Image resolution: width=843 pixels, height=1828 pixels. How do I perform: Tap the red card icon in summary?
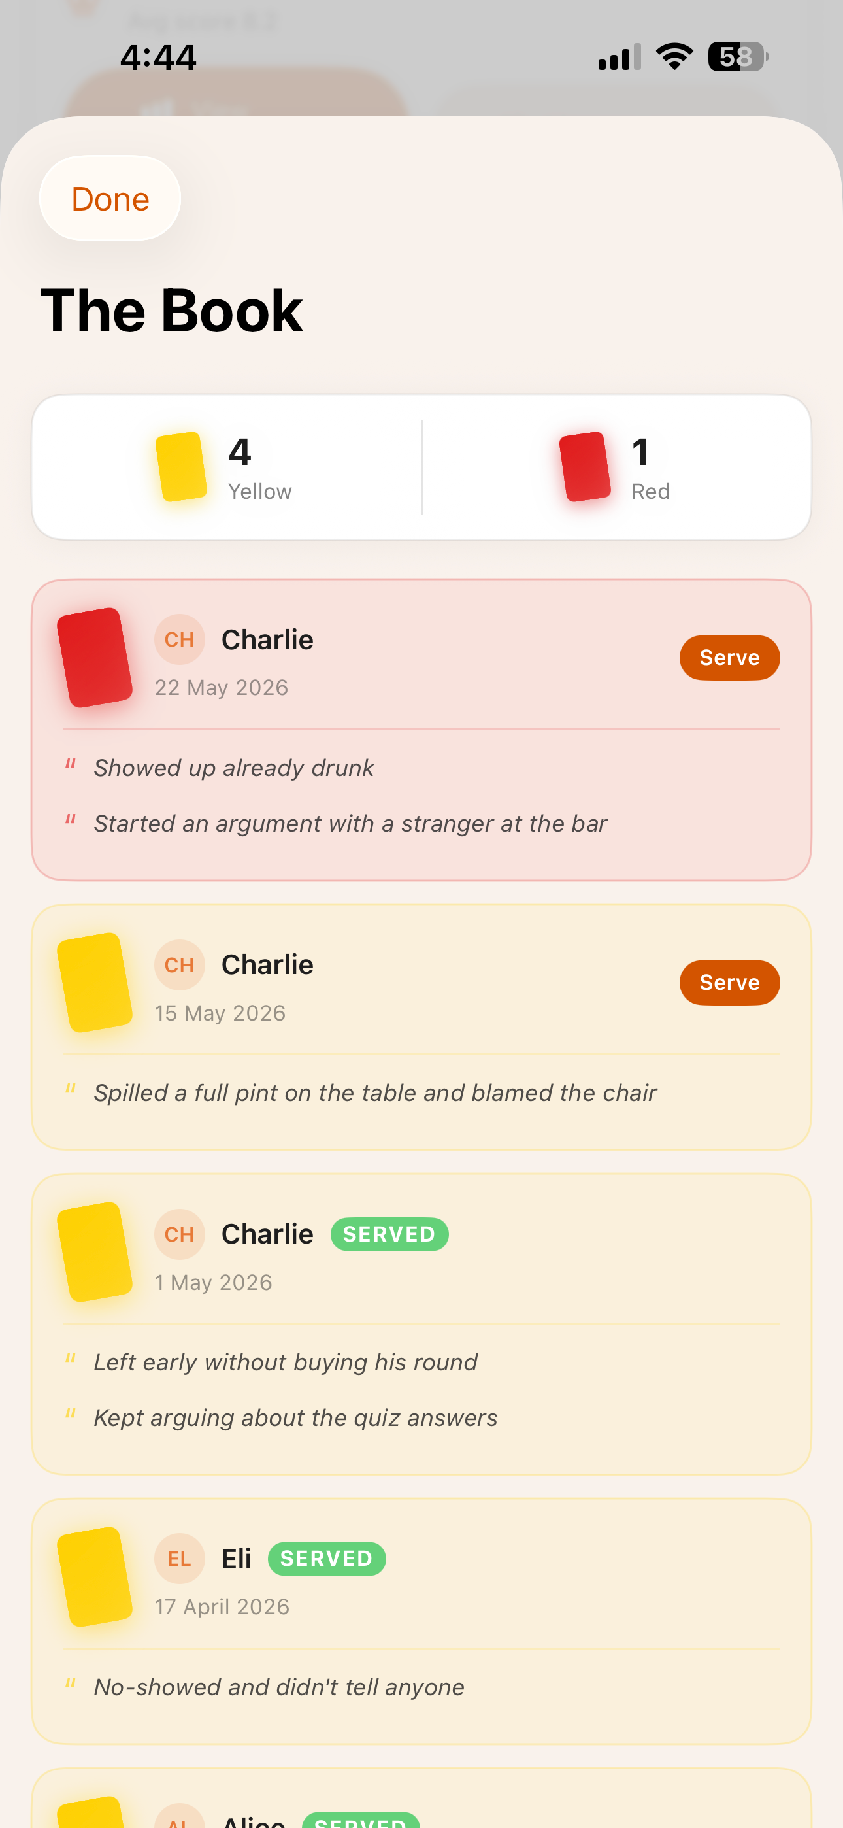[x=585, y=467]
